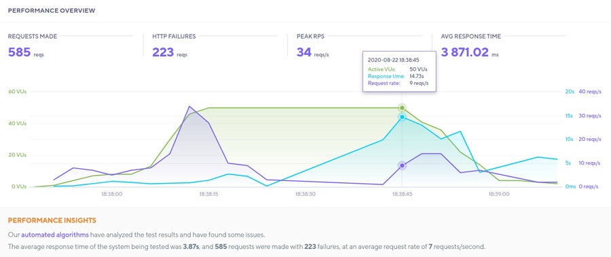Click the 3 871.02 ms response time value

coord(464,52)
